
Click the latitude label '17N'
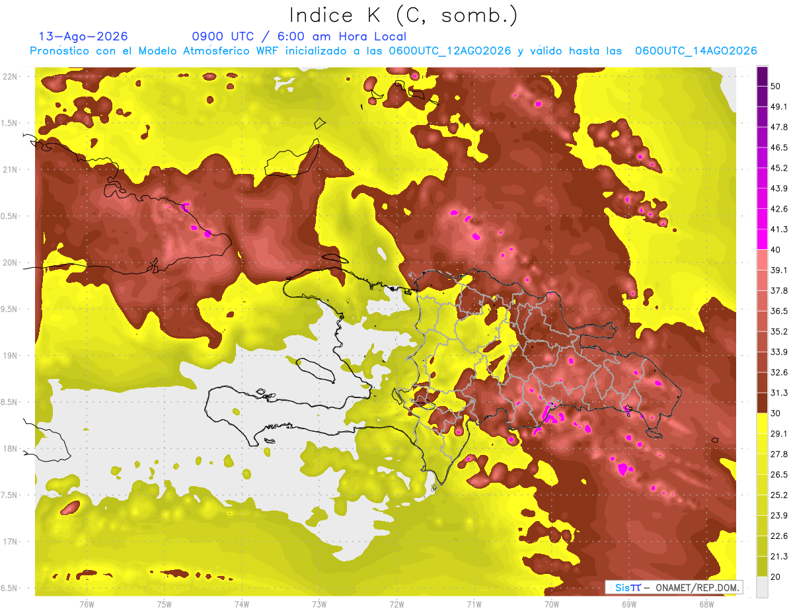[11, 542]
